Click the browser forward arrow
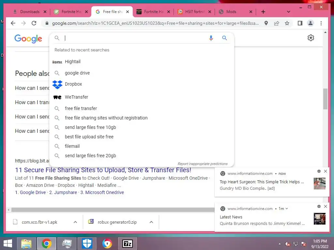The image size is (334, 250). [23, 23]
